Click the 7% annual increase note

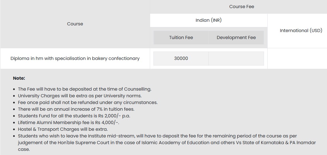(x=76, y=109)
